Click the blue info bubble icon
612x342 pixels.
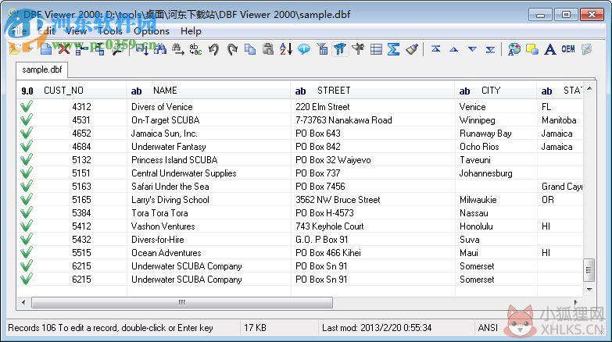coord(304,49)
